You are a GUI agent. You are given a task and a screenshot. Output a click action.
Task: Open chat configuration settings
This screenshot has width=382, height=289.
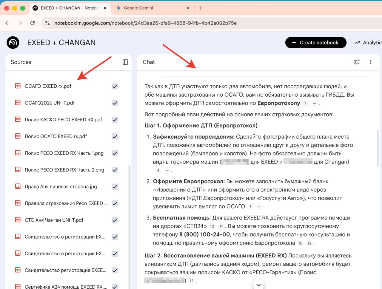[x=357, y=62]
